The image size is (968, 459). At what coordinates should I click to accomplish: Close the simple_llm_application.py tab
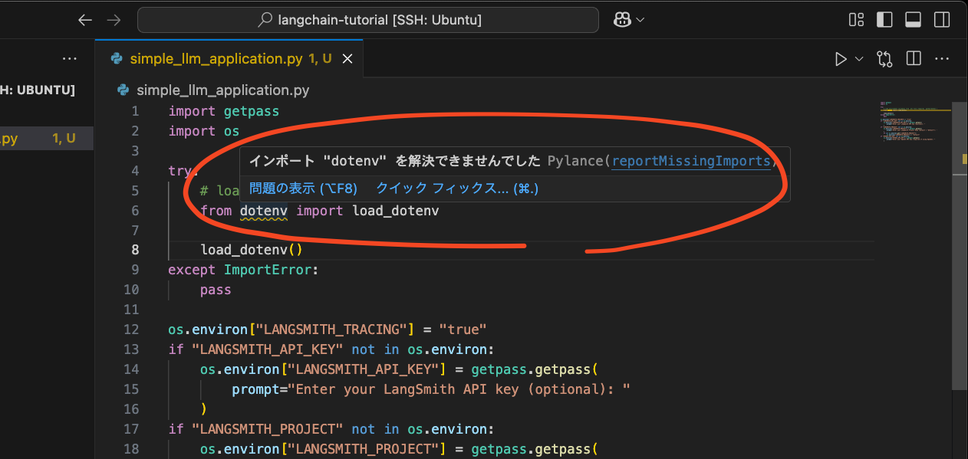click(x=347, y=59)
